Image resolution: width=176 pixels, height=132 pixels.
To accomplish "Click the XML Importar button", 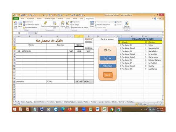I will click(x=118, y=22).
